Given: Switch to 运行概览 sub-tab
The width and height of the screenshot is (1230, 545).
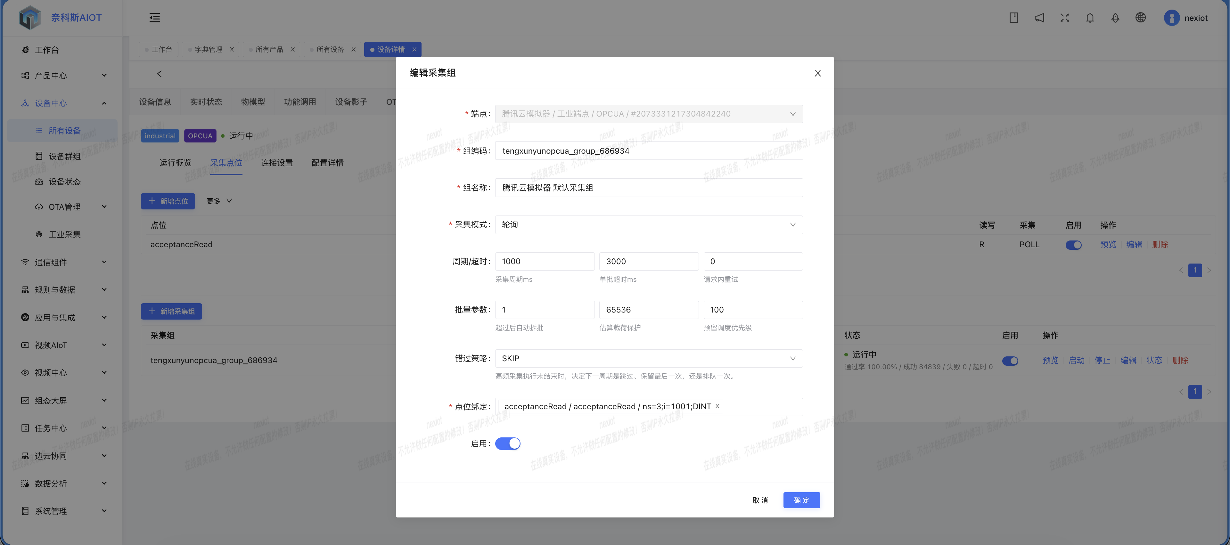Looking at the screenshot, I should (175, 163).
